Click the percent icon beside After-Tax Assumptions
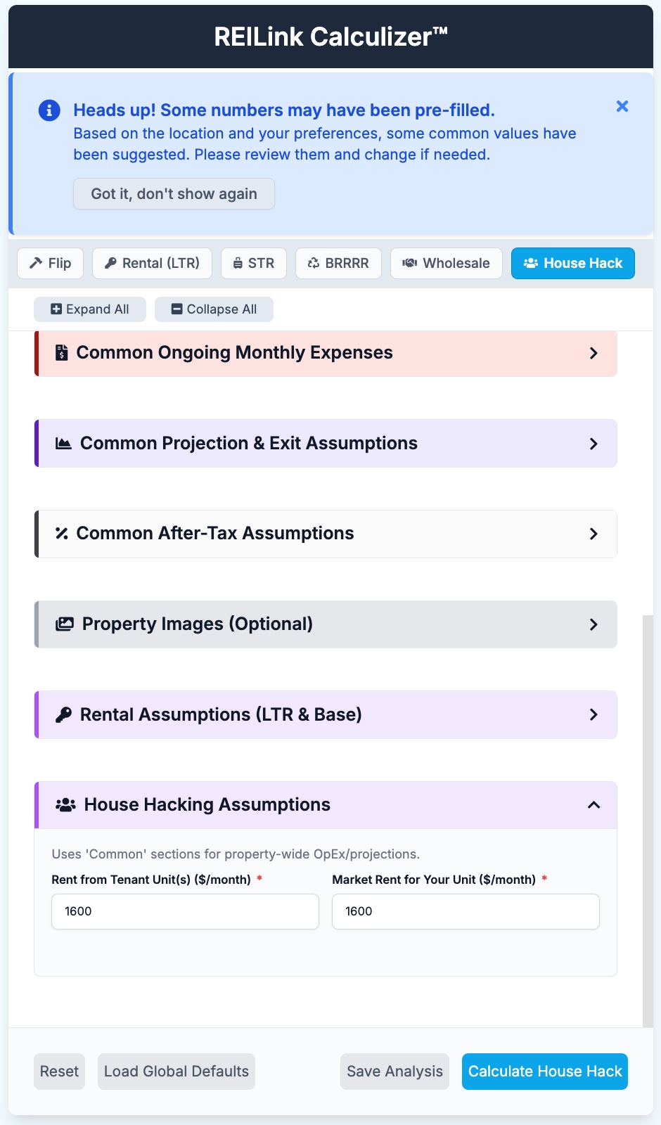The width and height of the screenshot is (661, 1125). pos(62,534)
